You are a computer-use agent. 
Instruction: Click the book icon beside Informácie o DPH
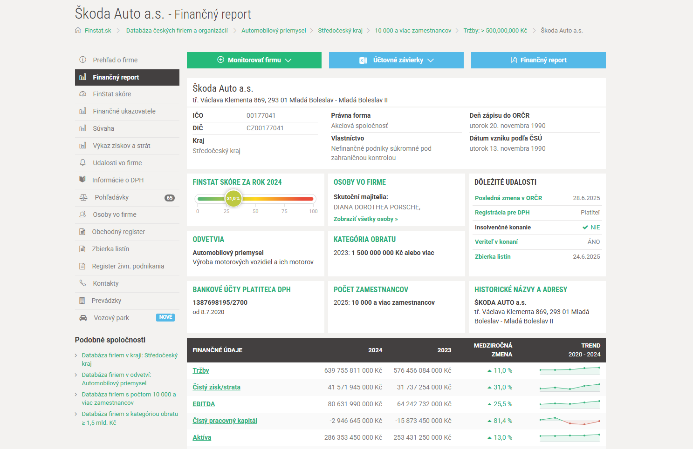[x=82, y=180]
